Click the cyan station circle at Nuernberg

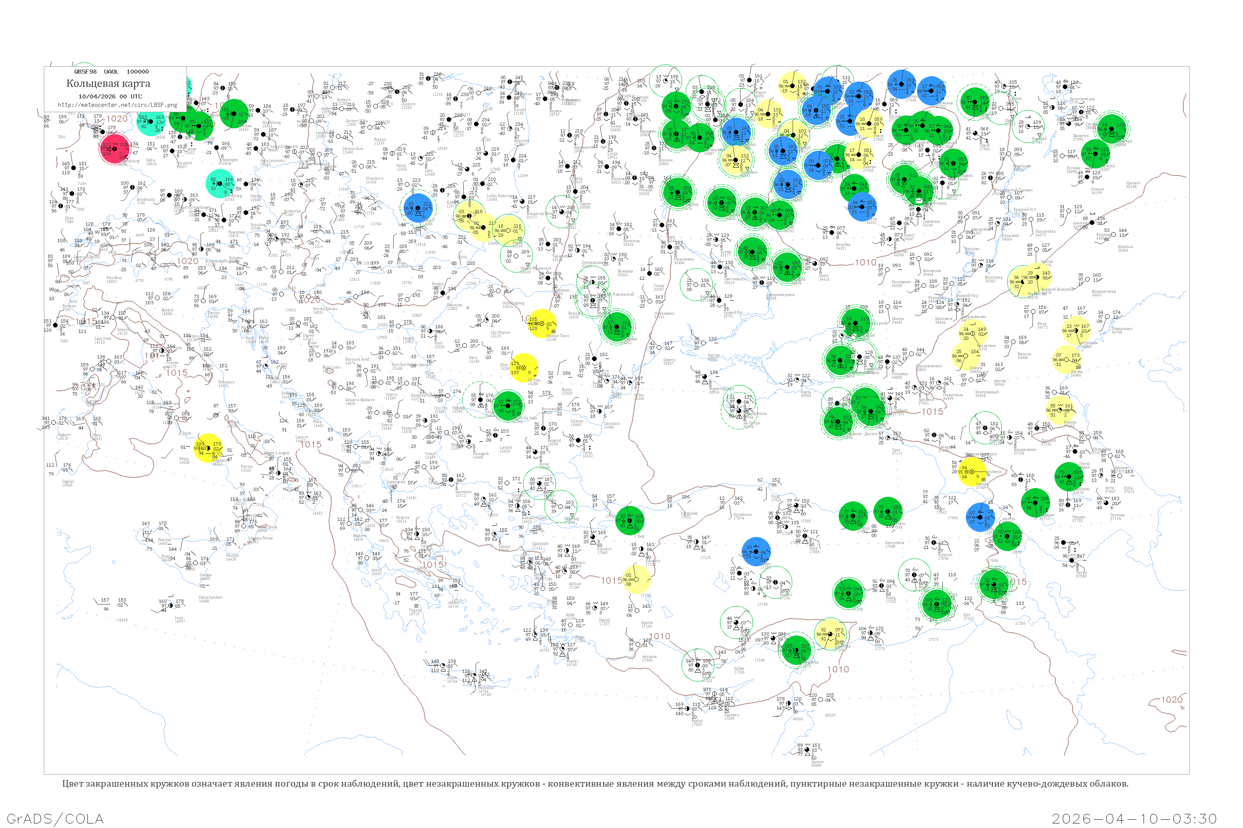point(219,183)
